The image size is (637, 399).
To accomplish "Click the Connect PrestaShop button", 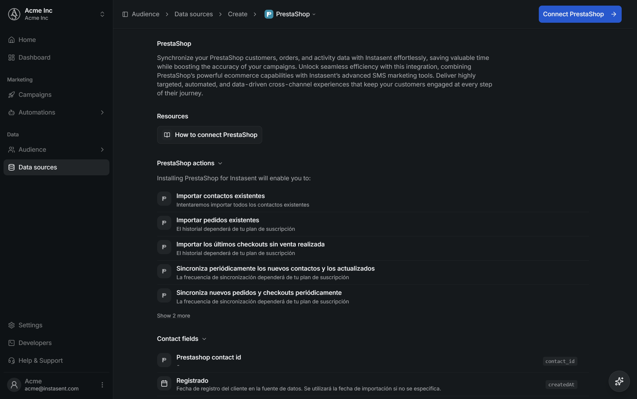I will [580, 14].
